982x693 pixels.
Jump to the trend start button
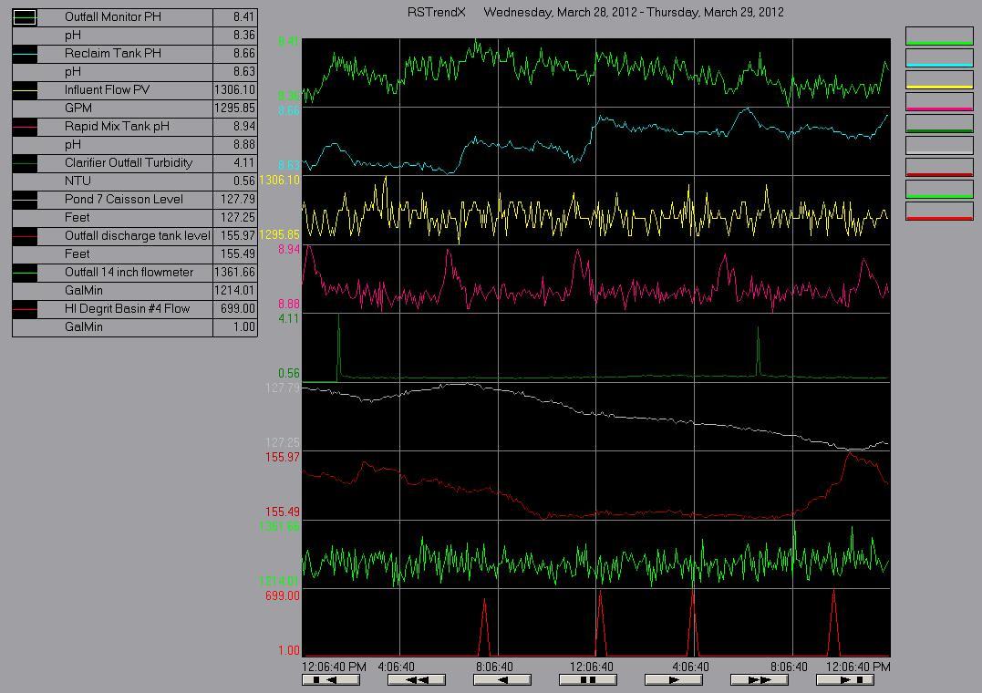click(x=331, y=680)
